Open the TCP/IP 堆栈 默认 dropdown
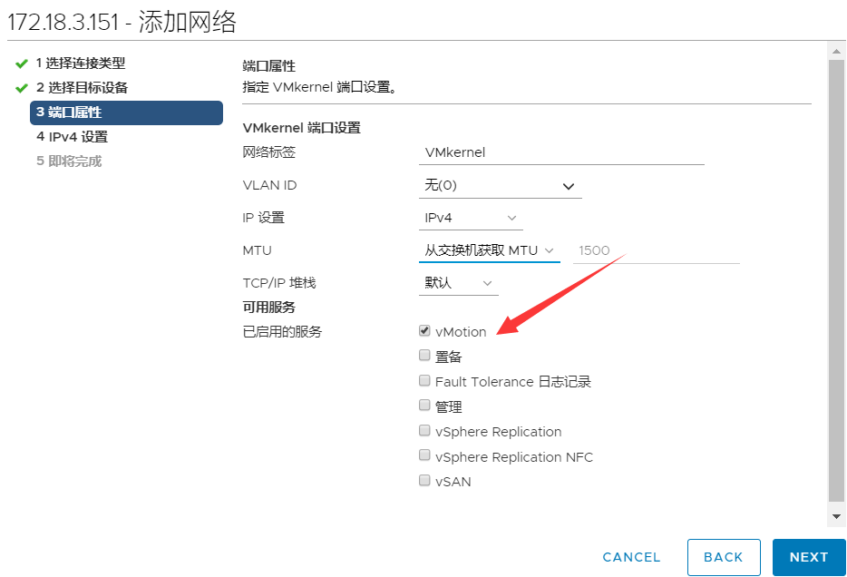 click(x=459, y=283)
